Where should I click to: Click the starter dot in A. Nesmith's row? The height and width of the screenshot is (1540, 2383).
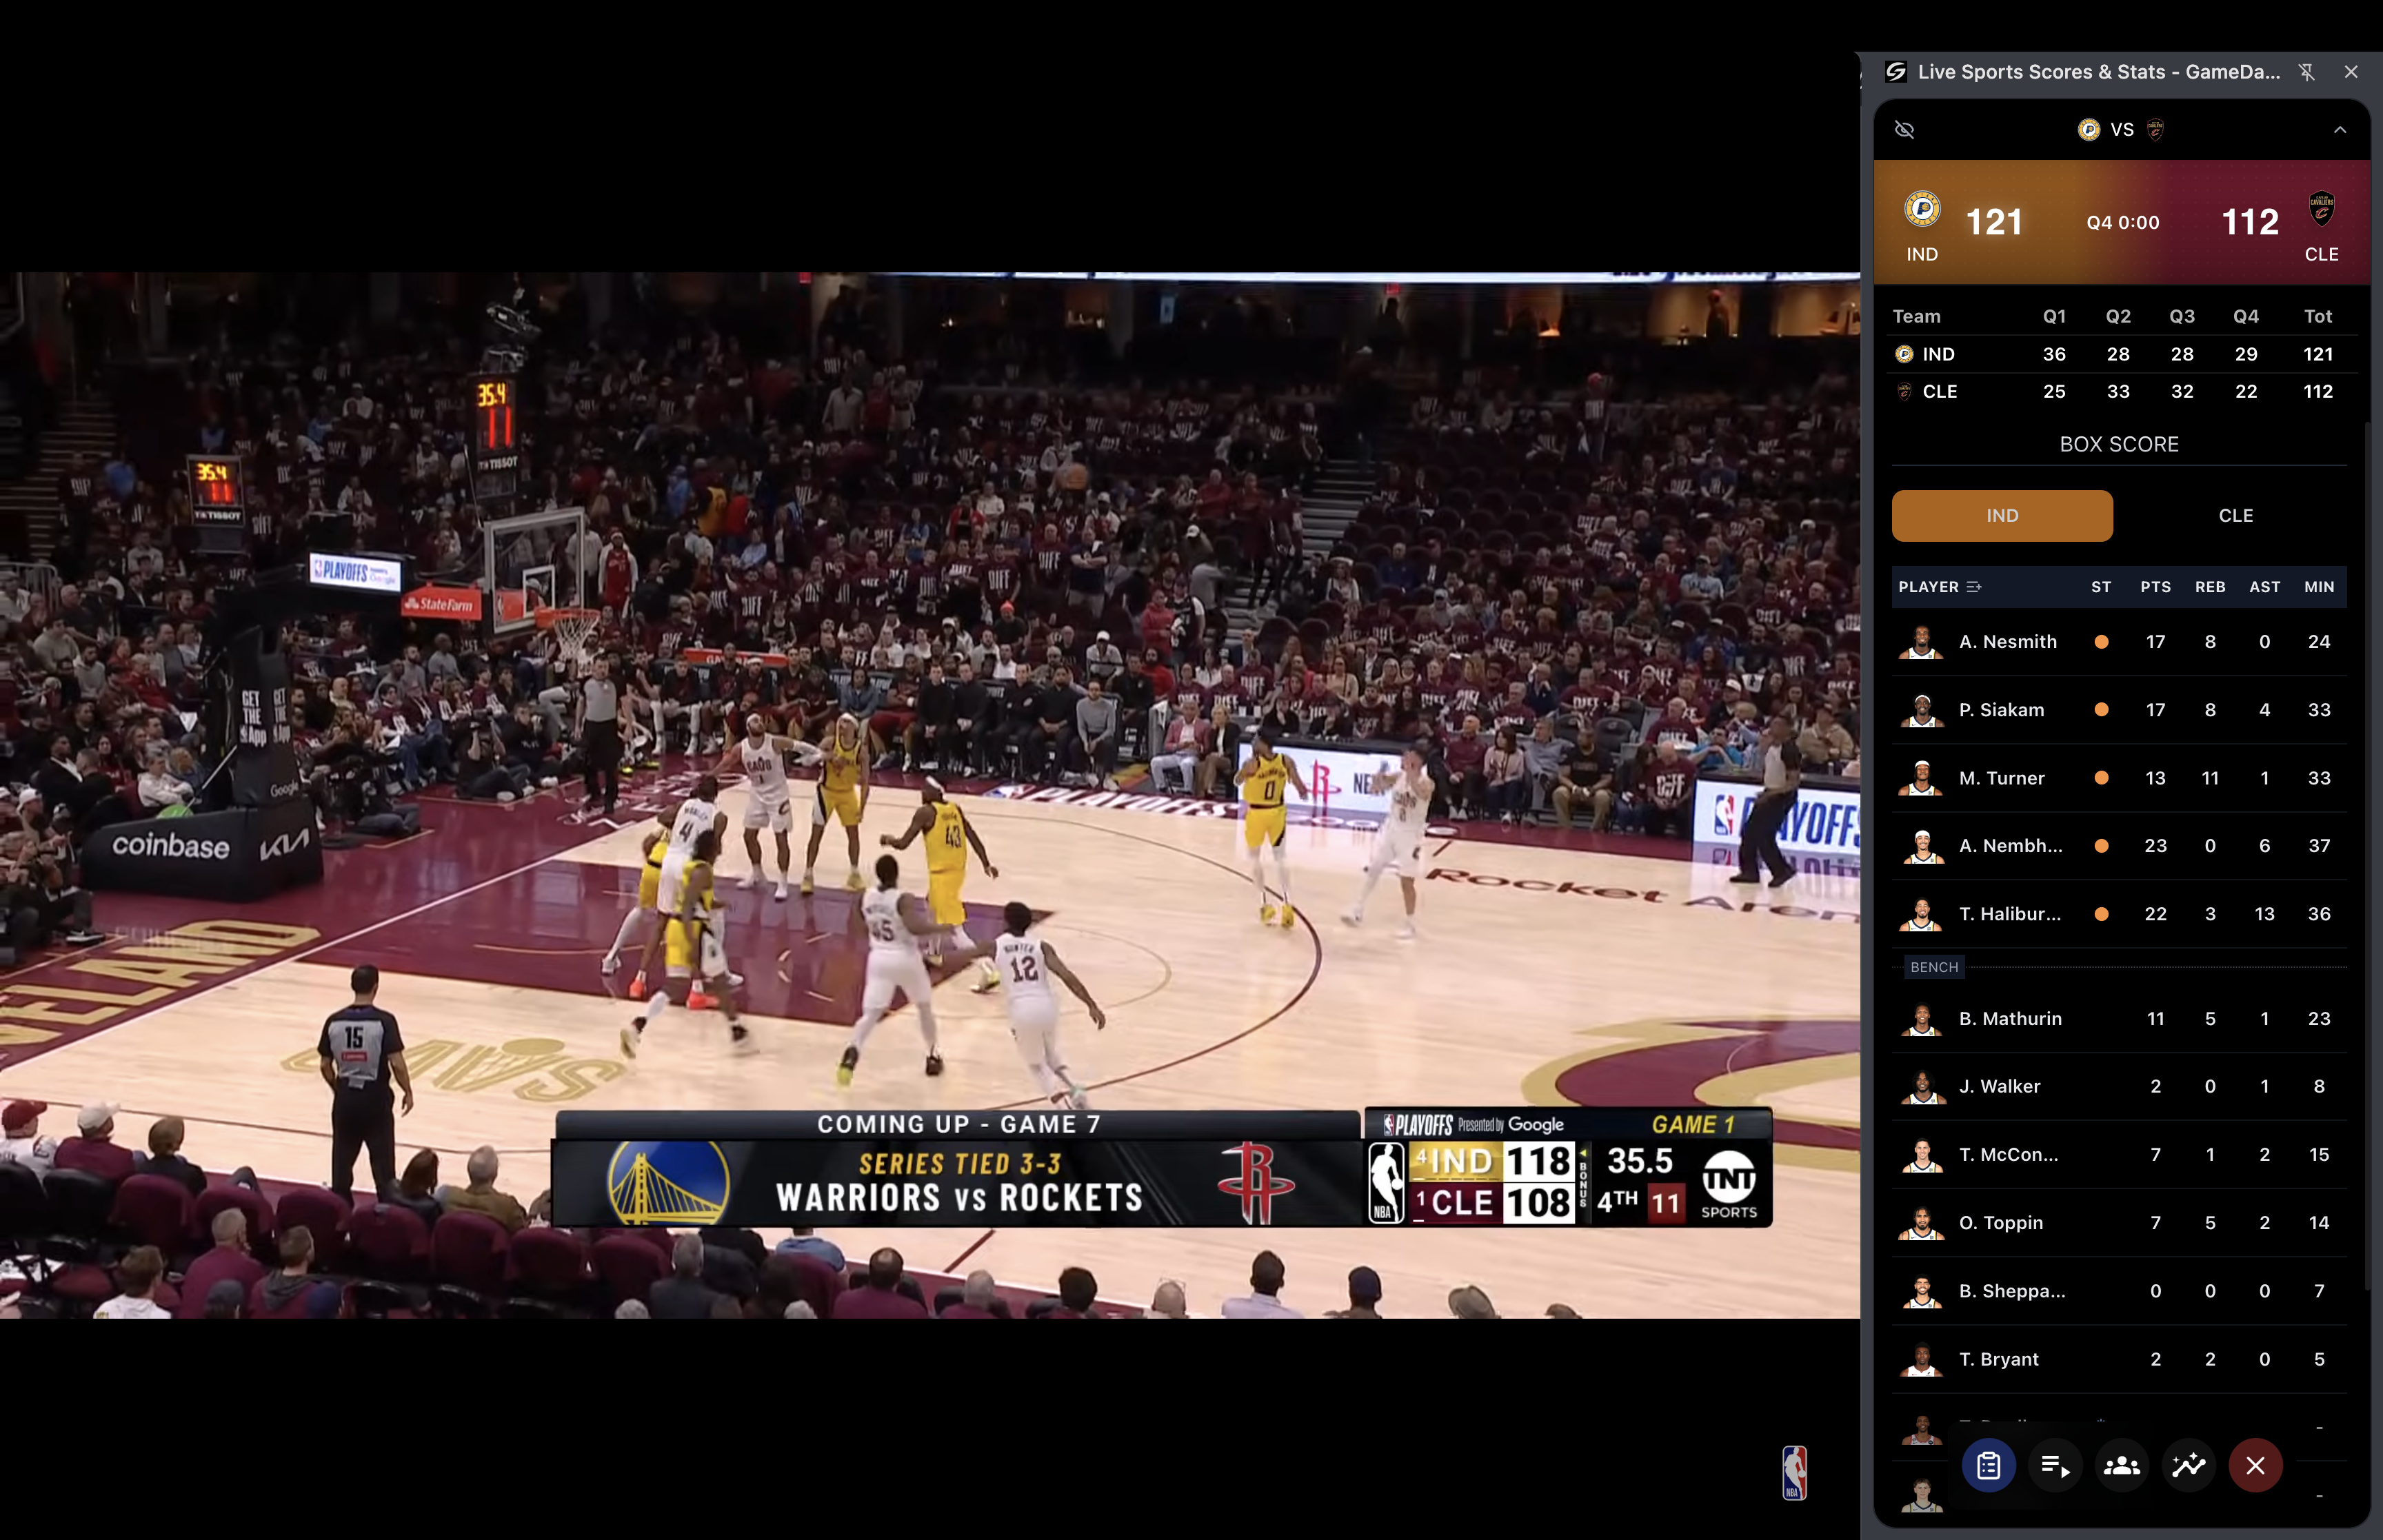(x=2101, y=642)
